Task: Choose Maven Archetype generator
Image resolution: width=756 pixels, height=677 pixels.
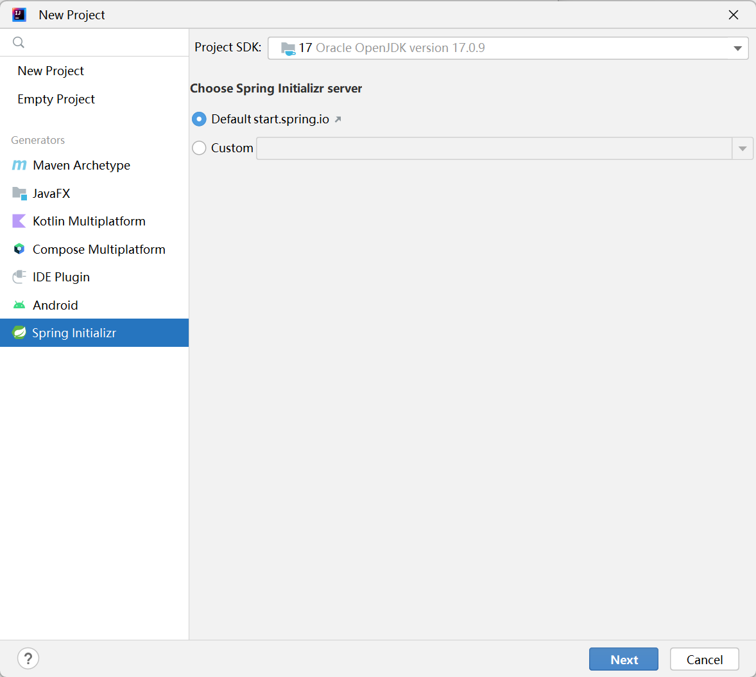Action: click(94, 165)
